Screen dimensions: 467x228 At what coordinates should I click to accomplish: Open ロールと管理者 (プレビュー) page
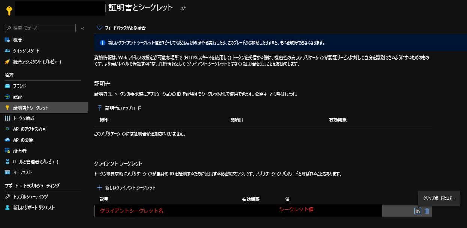pos(36,162)
